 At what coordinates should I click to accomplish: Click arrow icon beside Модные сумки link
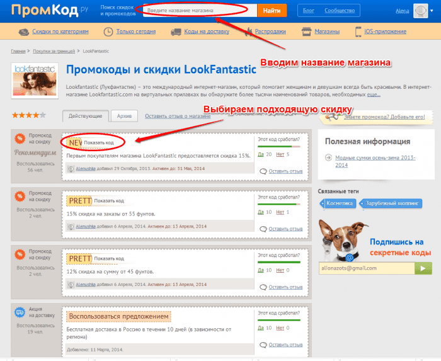[x=328, y=158]
